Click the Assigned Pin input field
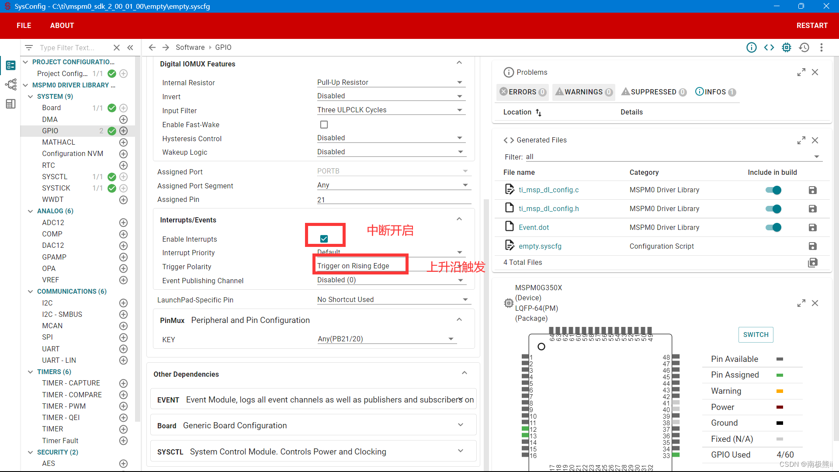The height and width of the screenshot is (472, 839). coord(394,199)
